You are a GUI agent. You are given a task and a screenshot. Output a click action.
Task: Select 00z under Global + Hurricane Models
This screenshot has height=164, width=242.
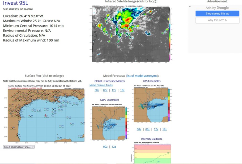[97, 90]
